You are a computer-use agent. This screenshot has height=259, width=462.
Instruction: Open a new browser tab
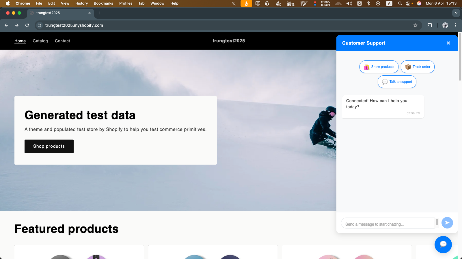click(100, 13)
